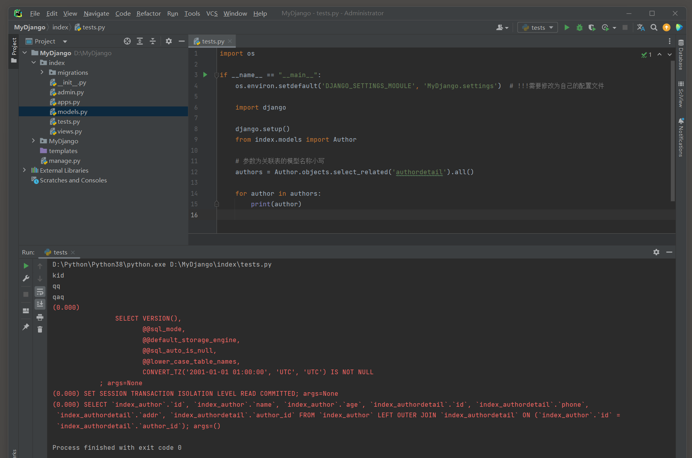Run tests with coverage icon
The image size is (692, 458).
(592, 27)
